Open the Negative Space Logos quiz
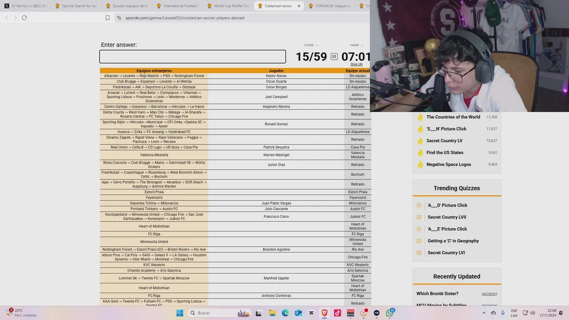This screenshot has height=320, width=569. click(x=449, y=164)
